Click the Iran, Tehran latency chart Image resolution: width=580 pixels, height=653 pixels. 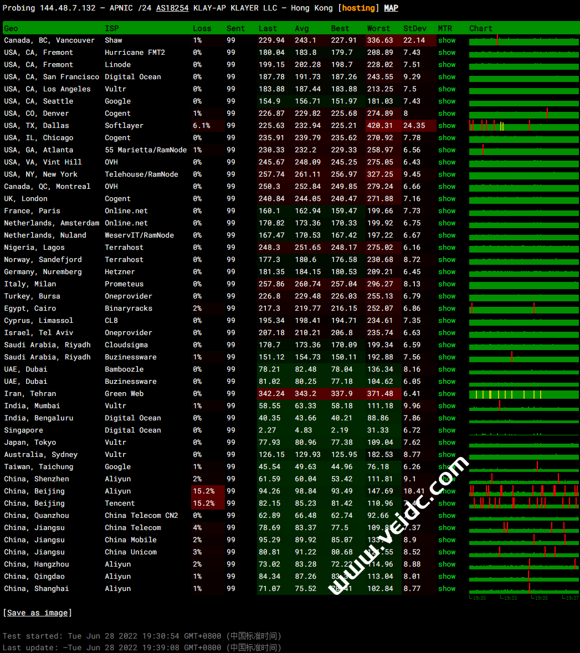coord(523,394)
